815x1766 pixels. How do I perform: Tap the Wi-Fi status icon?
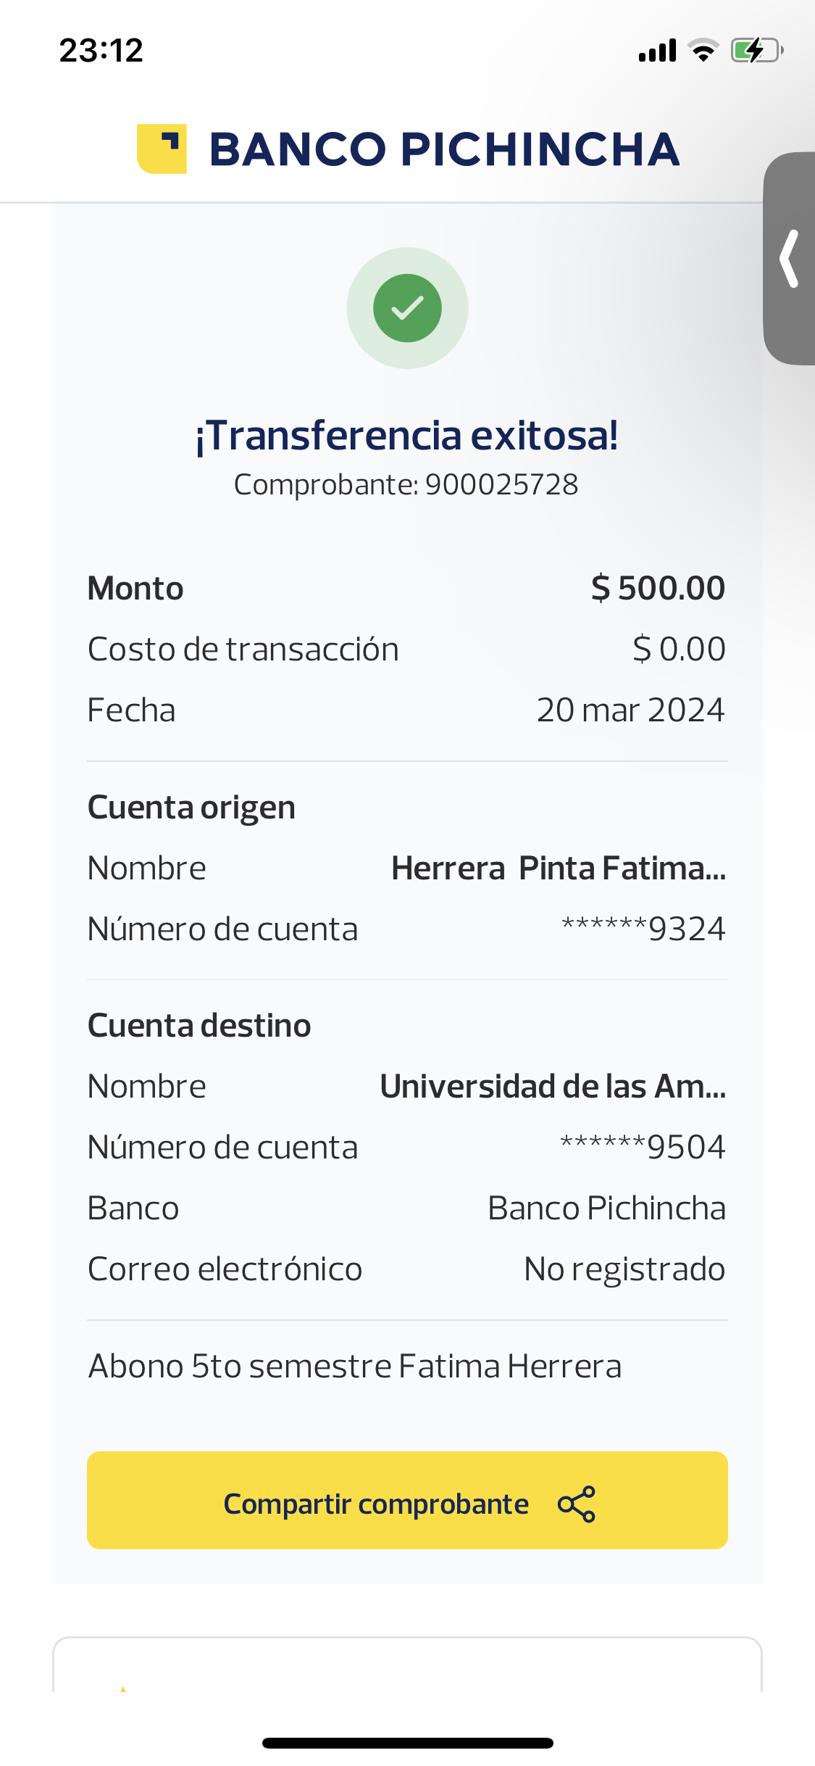click(703, 51)
